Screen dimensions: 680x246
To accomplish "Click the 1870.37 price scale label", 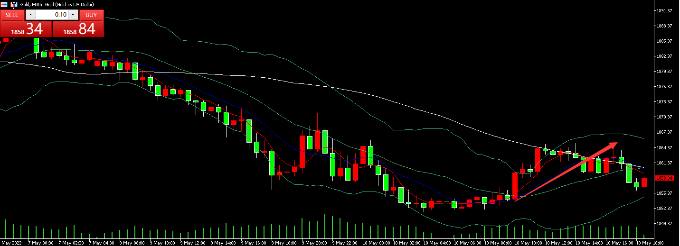I will pyautogui.click(x=663, y=117).
